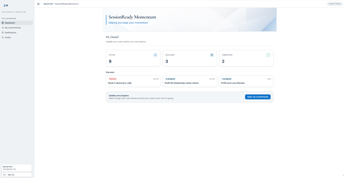
Task: Open Profile page
Action: click(17, 37)
